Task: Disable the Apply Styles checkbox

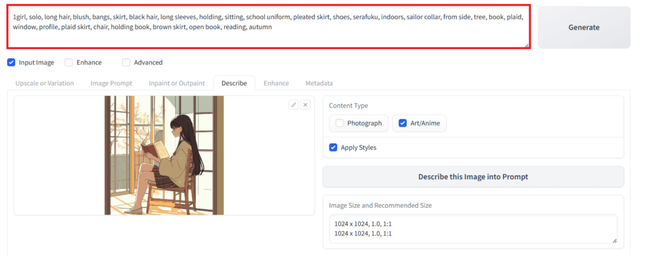Action: 333,147
